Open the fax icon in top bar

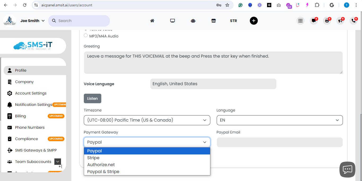tap(327, 20)
